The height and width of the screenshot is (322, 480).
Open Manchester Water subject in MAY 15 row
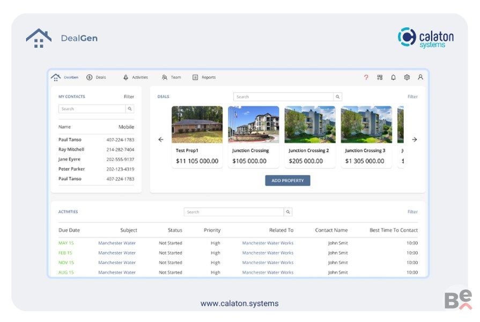[117, 243]
